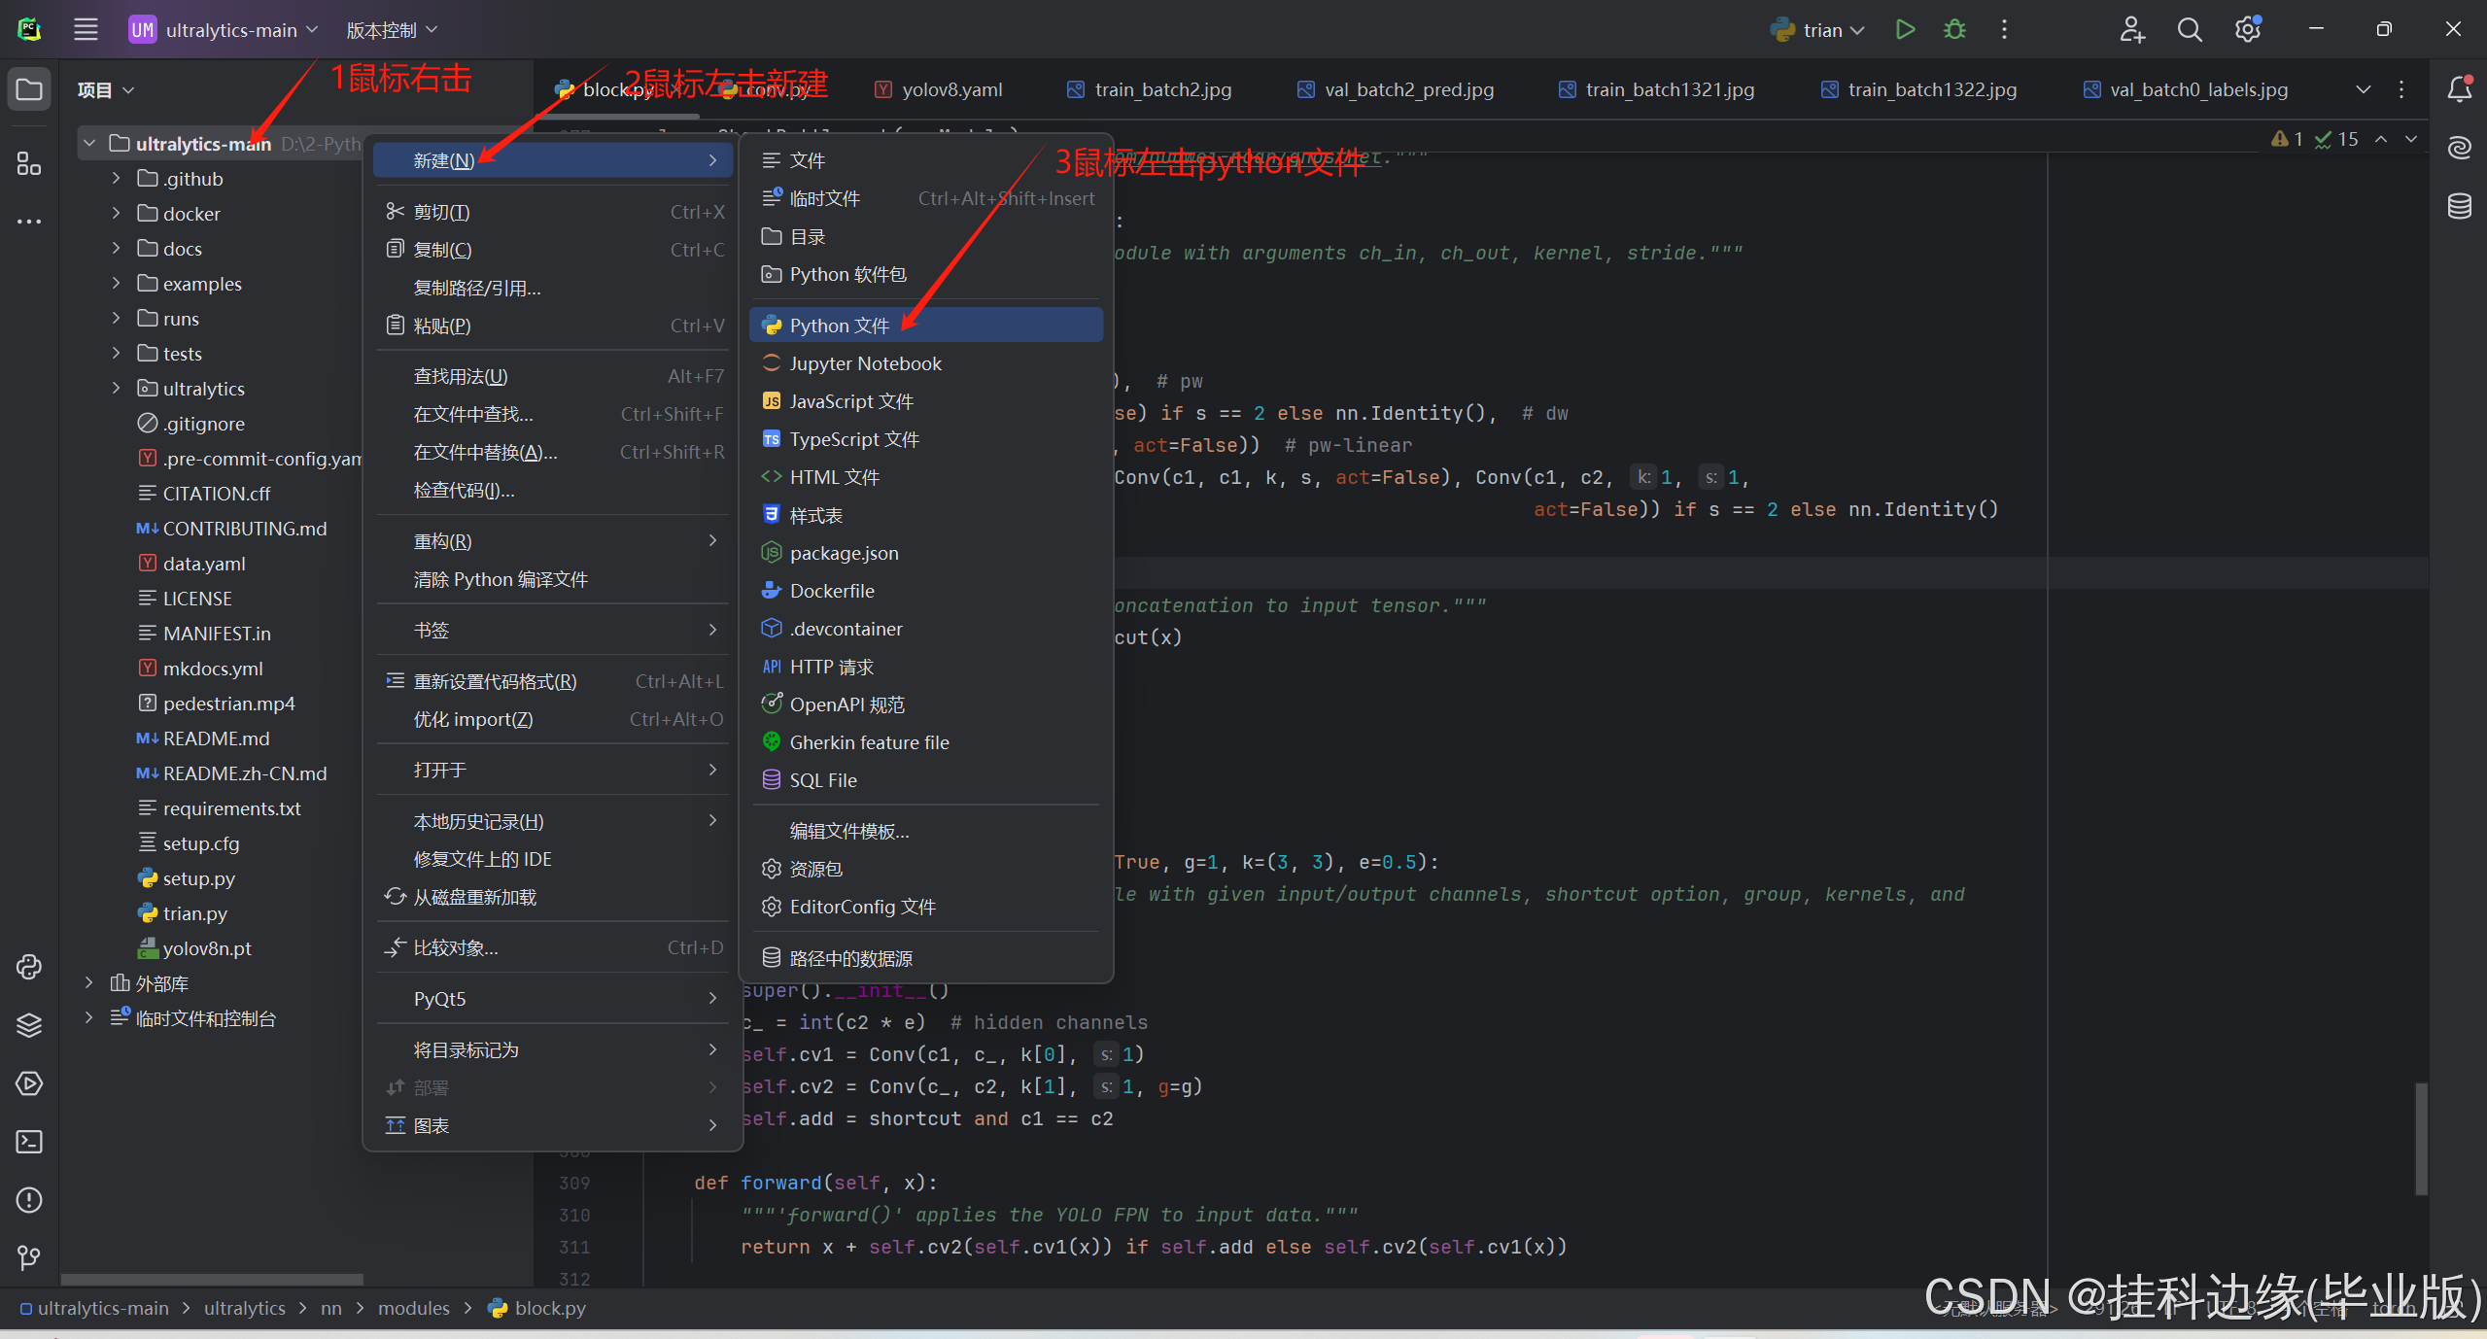Expand the 外部库 node

[x=89, y=983]
